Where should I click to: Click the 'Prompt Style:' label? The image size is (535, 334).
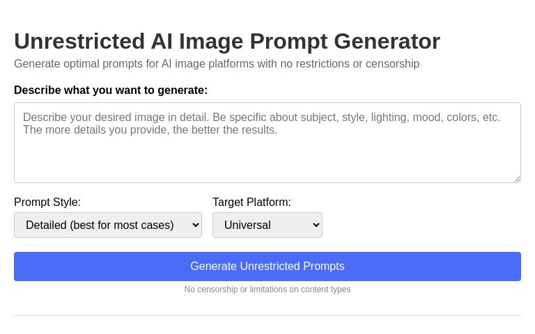coord(47,202)
